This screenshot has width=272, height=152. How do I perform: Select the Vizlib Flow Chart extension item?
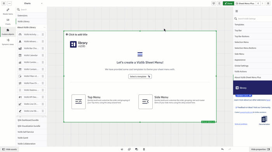tap(31, 83)
